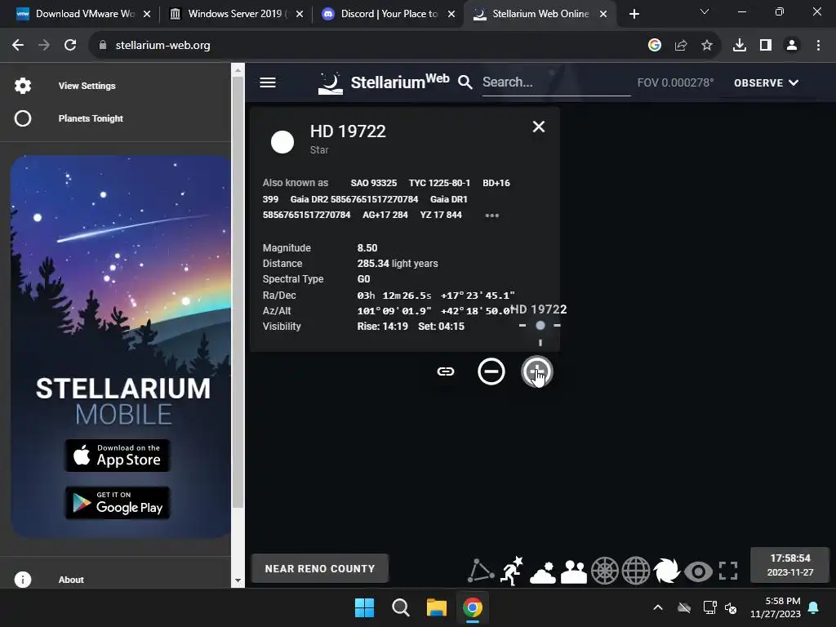Open Chrome downloads
Viewport: 836px width, 627px height.
739,46
